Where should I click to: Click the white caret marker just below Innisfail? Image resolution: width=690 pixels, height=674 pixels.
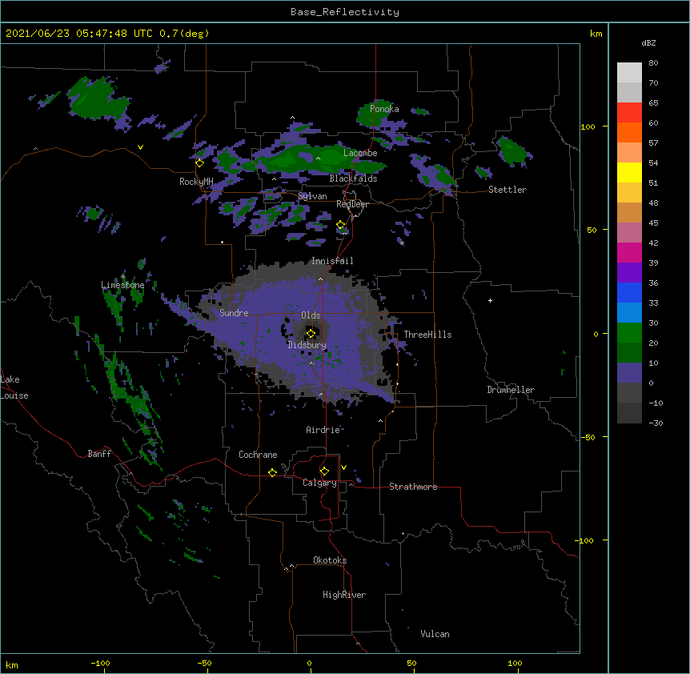(x=320, y=279)
